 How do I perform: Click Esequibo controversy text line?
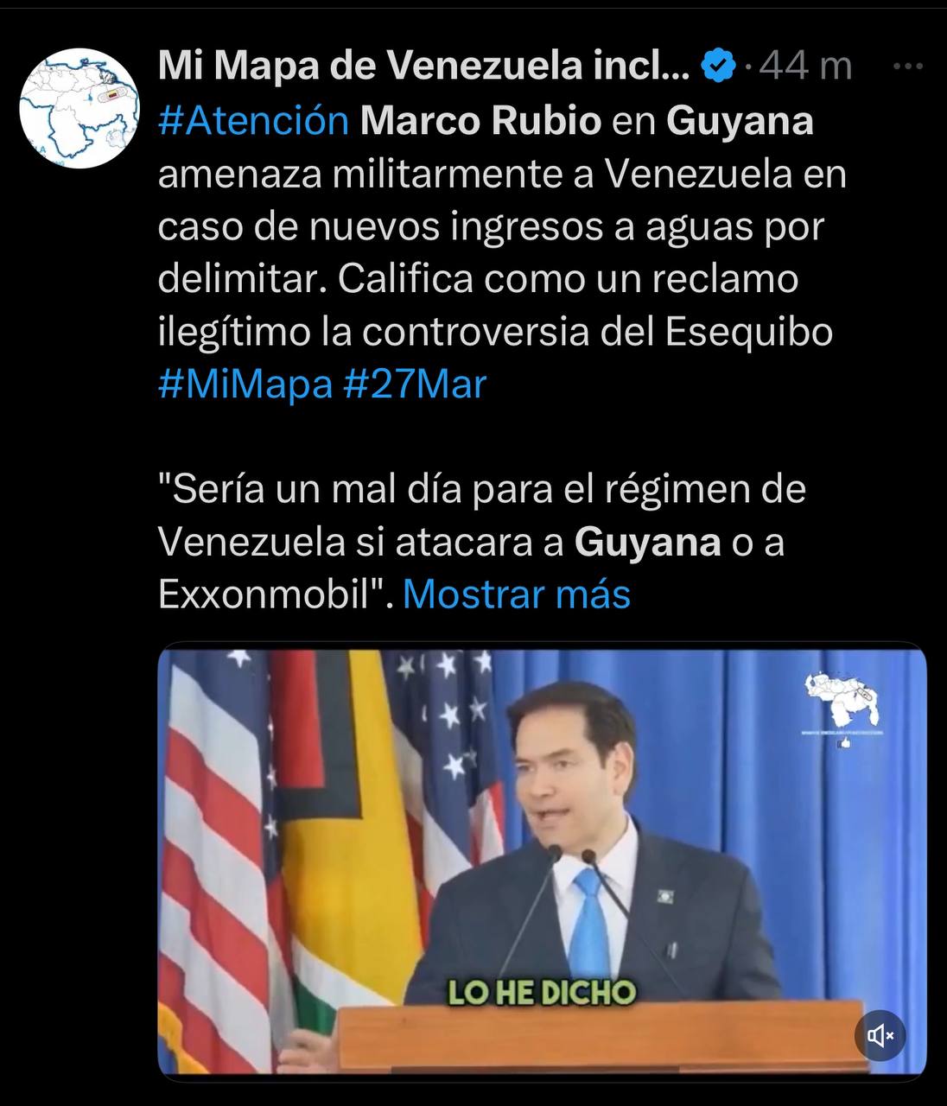pyautogui.click(x=495, y=333)
